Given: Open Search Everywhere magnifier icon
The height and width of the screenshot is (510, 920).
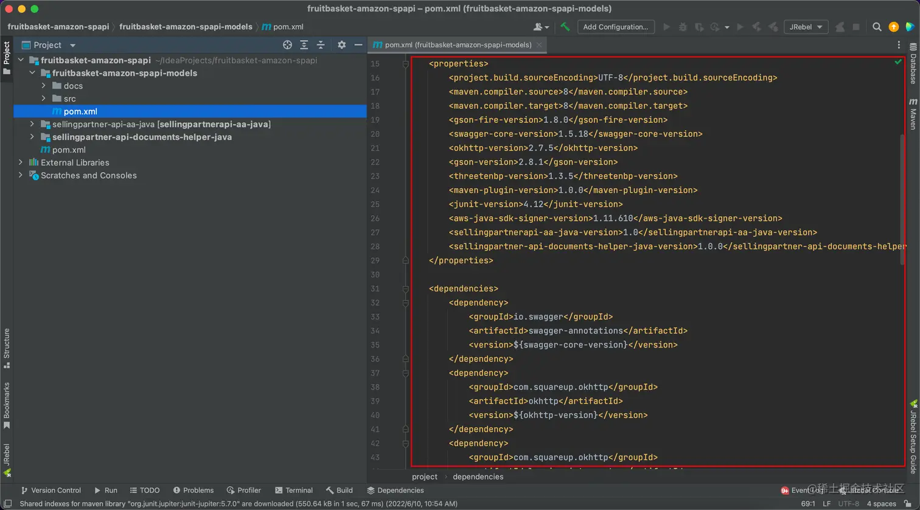Looking at the screenshot, I should click(x=877, y=27).
